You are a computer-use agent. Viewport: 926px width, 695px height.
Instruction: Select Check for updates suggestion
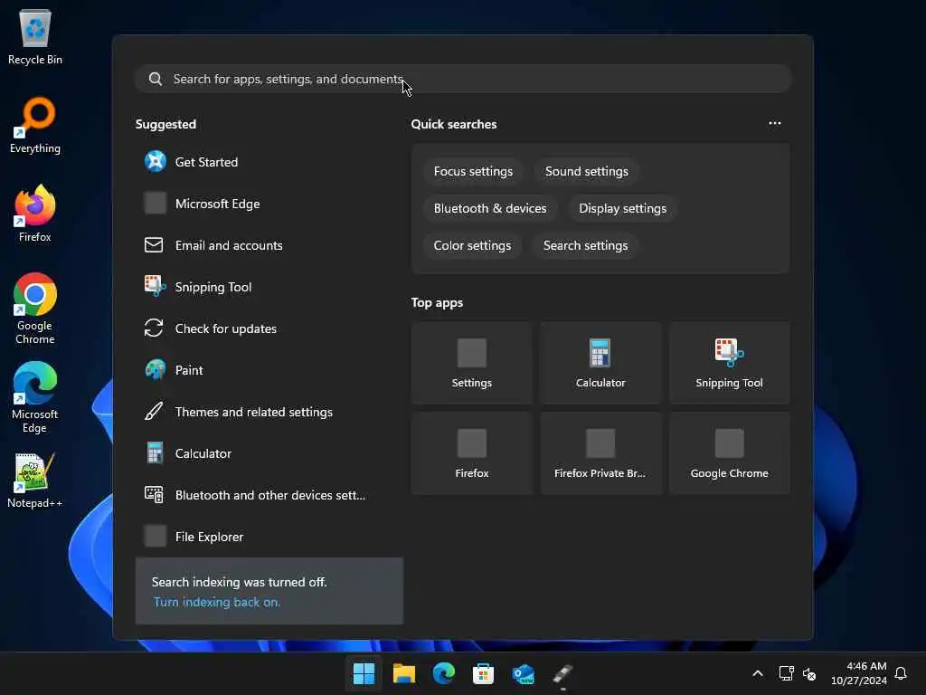[x=269, y=328]
